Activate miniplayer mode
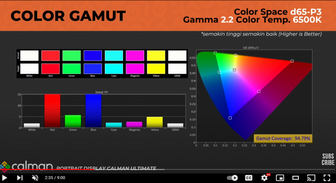This screenshot has width=336, height=183. click(280, 178)
